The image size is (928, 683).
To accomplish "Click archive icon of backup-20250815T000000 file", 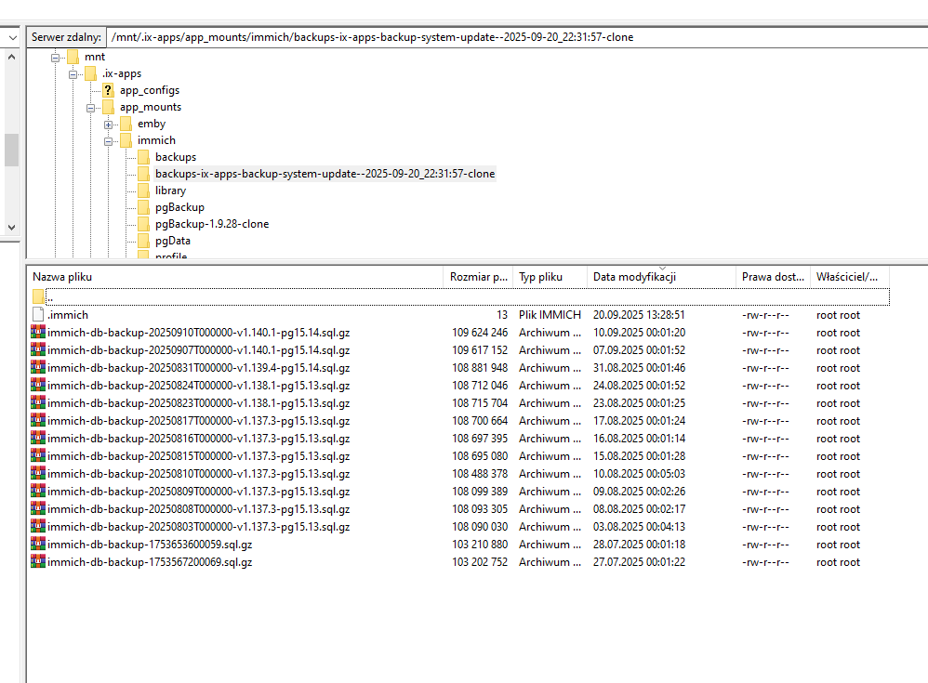I will pyautogui.click(x=38, y=456).
